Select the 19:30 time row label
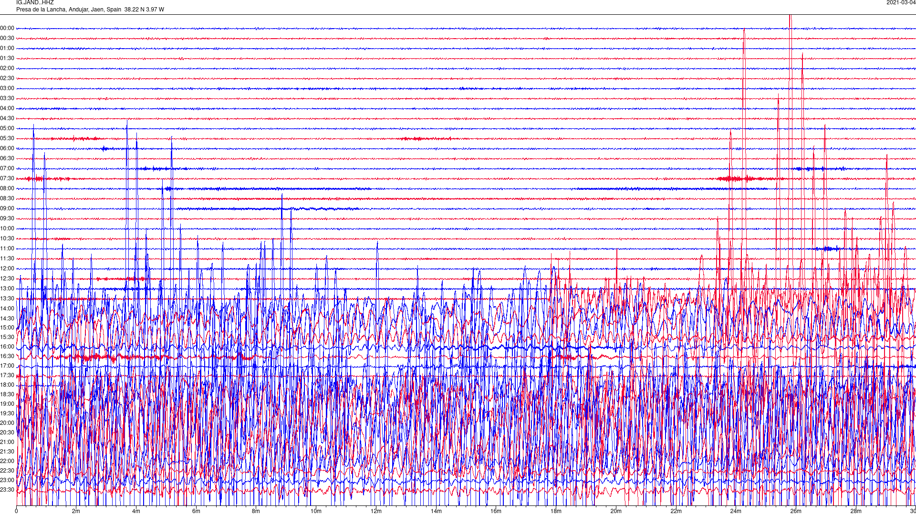Viewport: 916px width, 515px height. click(7, 414)
